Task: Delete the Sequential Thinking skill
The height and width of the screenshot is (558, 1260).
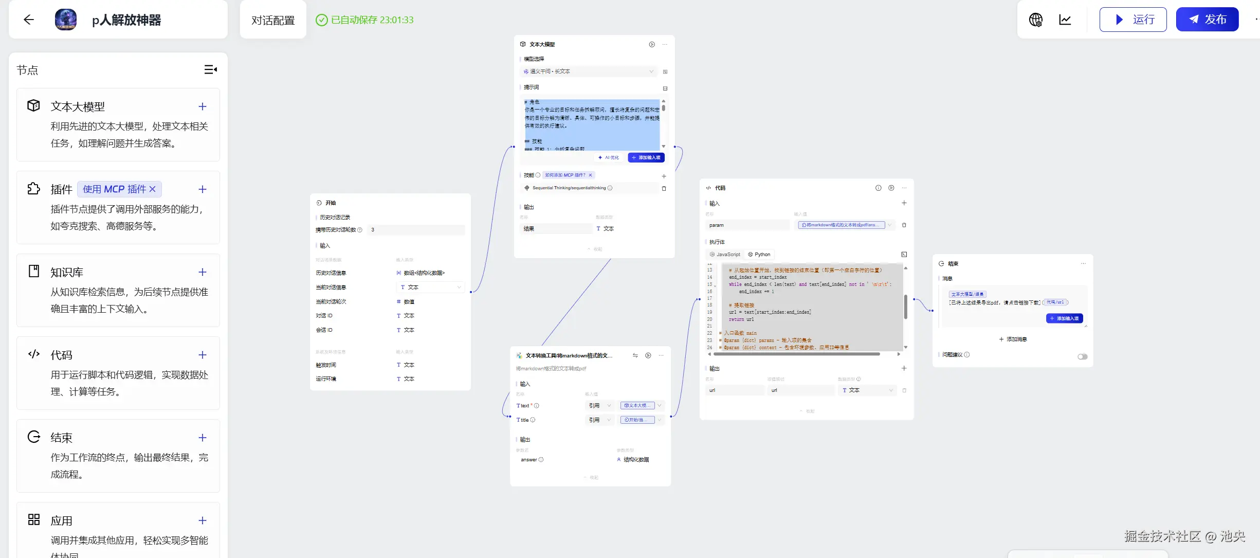Action: (664, 188)
